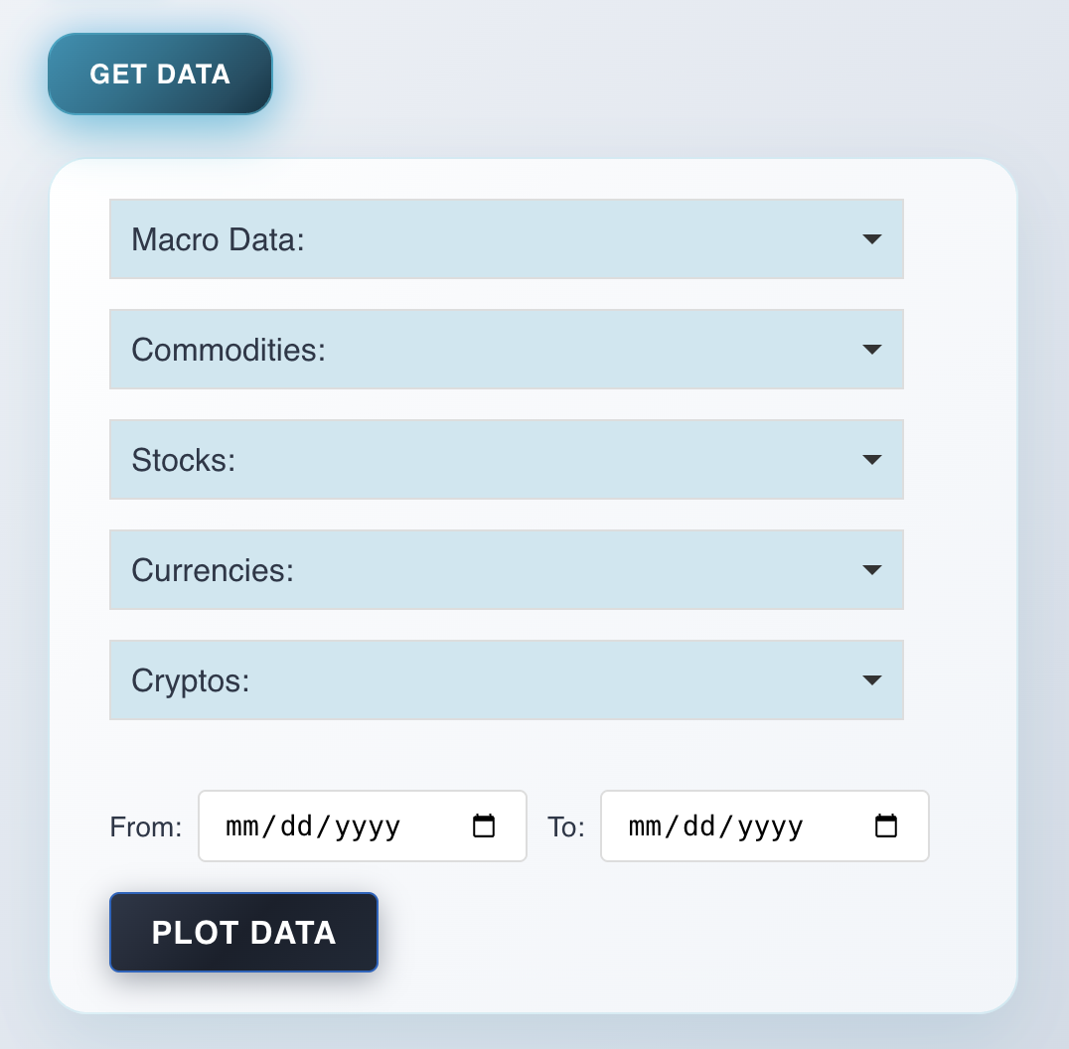Select the day field in From date

click(296, 826)
